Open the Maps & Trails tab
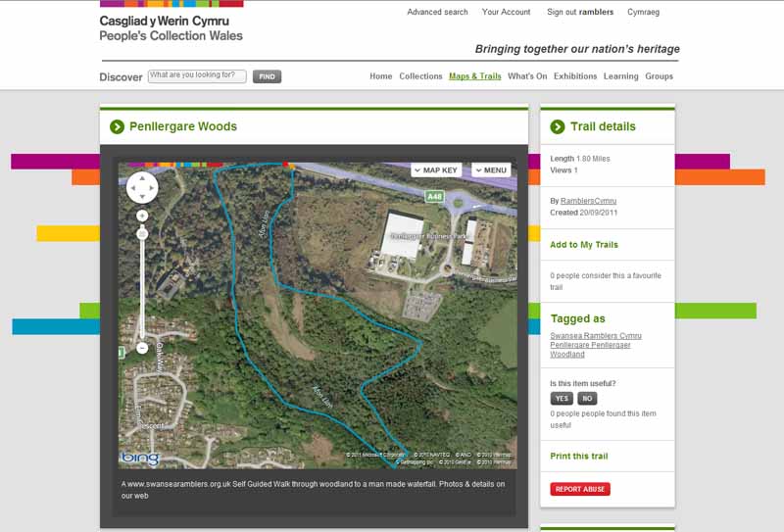The height and width of the screenshot is (532, 784). [x=474, y=76]
